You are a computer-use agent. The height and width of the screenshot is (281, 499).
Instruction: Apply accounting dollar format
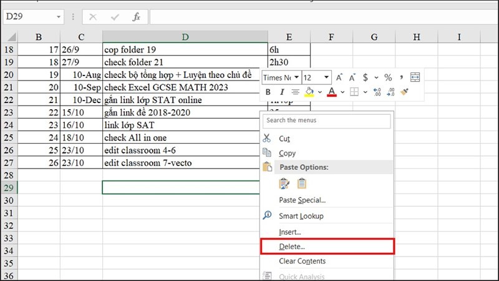pos(366,77)
